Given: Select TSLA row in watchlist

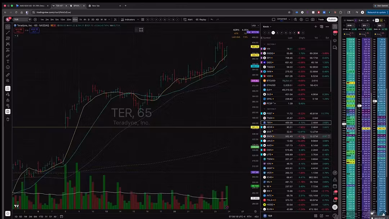Looking at the screenshot, I should click(x=296, y=200).
